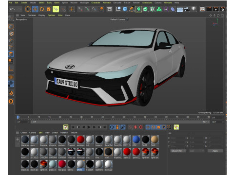Toggle the Loop playback mode icon
Screen dimensions: 234x175
[x=112, y=127]
